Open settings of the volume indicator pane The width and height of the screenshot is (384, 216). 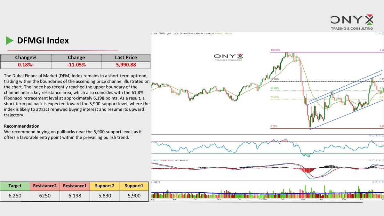[383, 182]
